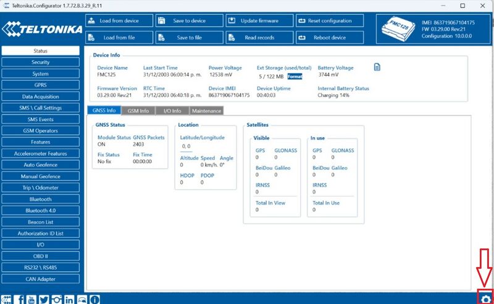
Task: Switch to the GNSS Info tab
Action: click(x=104, y=111)
